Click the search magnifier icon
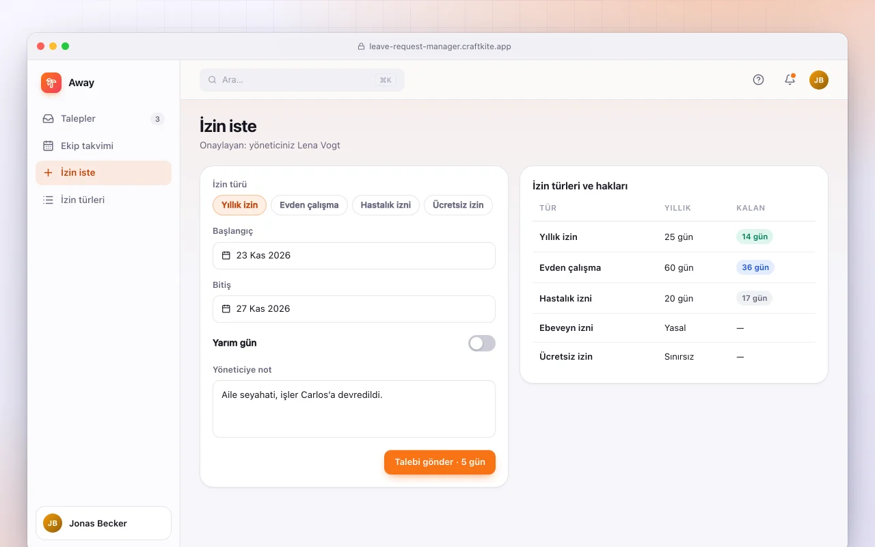 click(x=213, y=80)
